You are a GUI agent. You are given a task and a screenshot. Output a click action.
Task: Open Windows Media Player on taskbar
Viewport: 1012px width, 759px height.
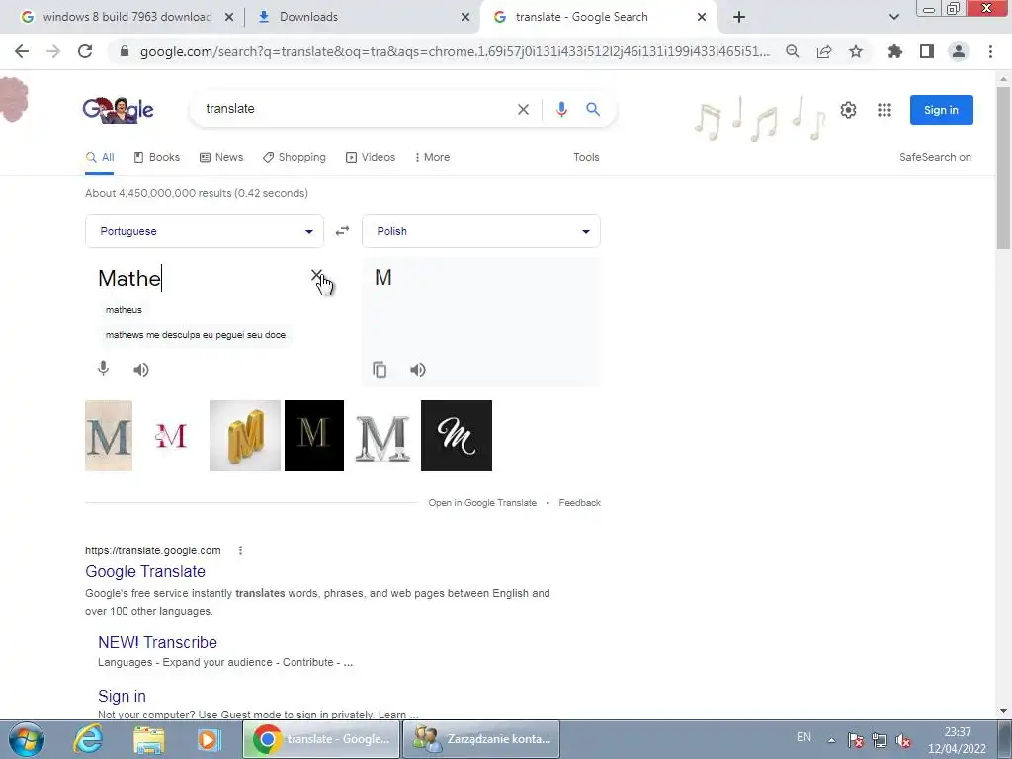click(209, 739)
